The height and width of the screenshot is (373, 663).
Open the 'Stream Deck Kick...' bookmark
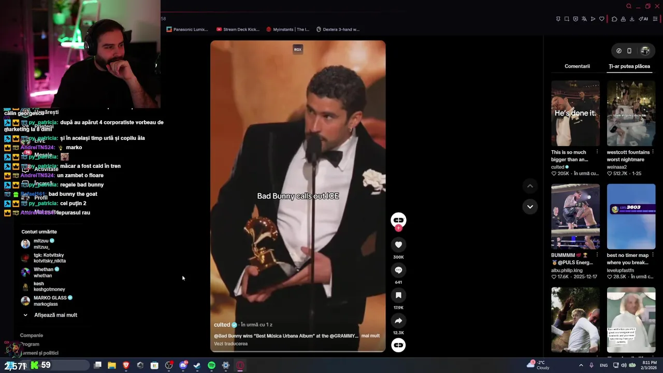238,30
